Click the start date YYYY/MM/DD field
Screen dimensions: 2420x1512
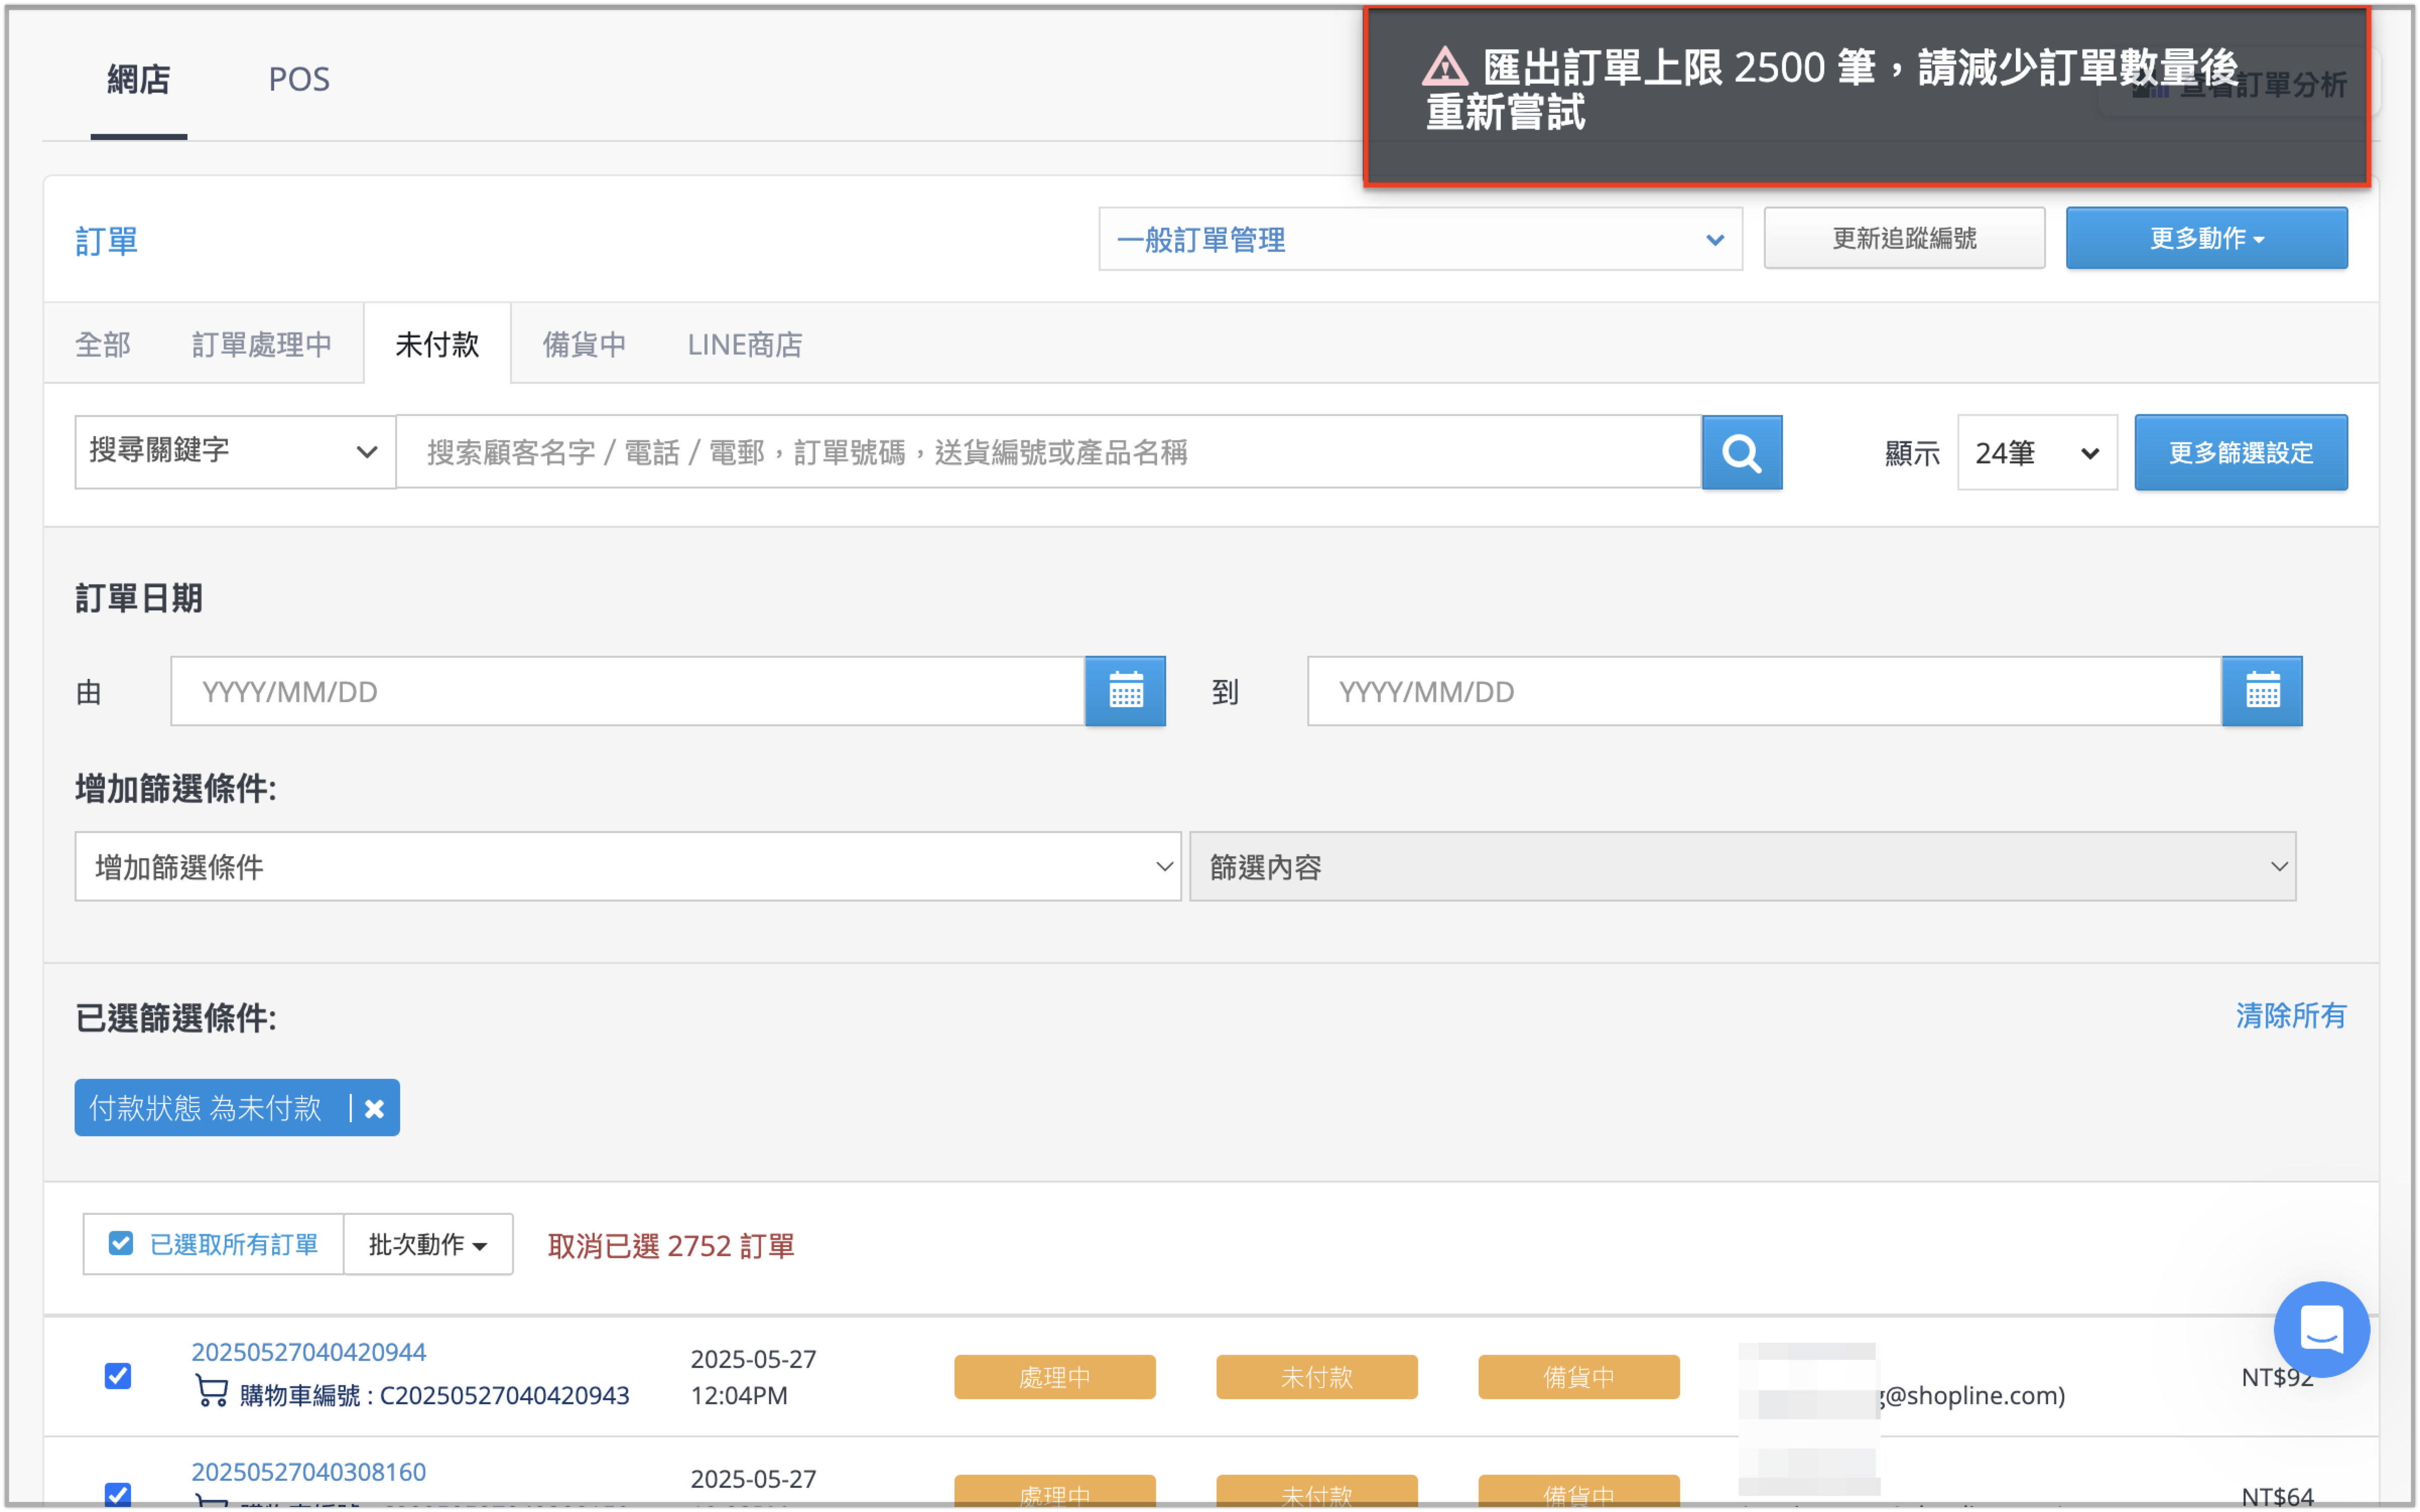627,691
